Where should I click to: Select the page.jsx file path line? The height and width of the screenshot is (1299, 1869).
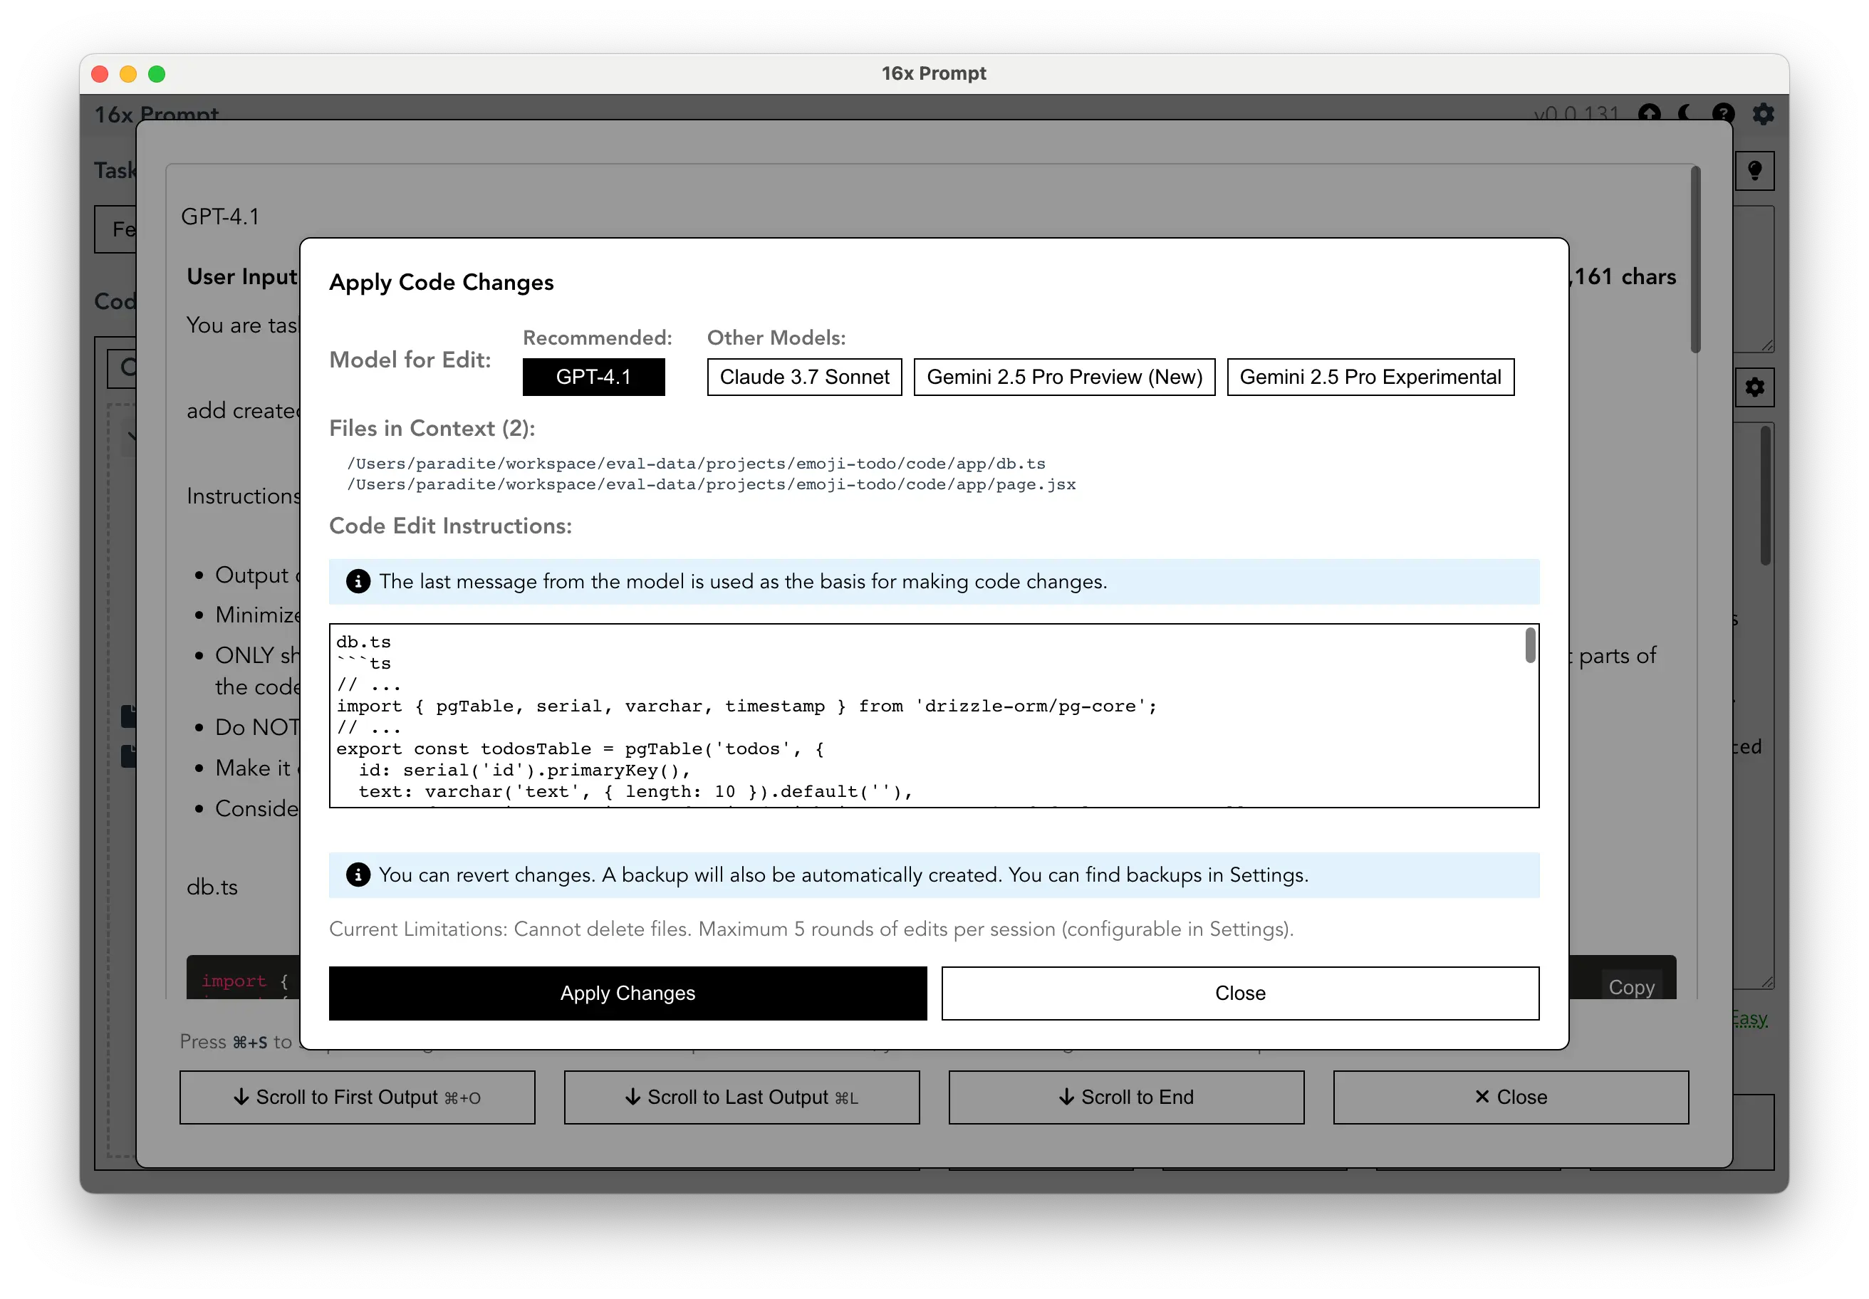[x=712, y=484]
